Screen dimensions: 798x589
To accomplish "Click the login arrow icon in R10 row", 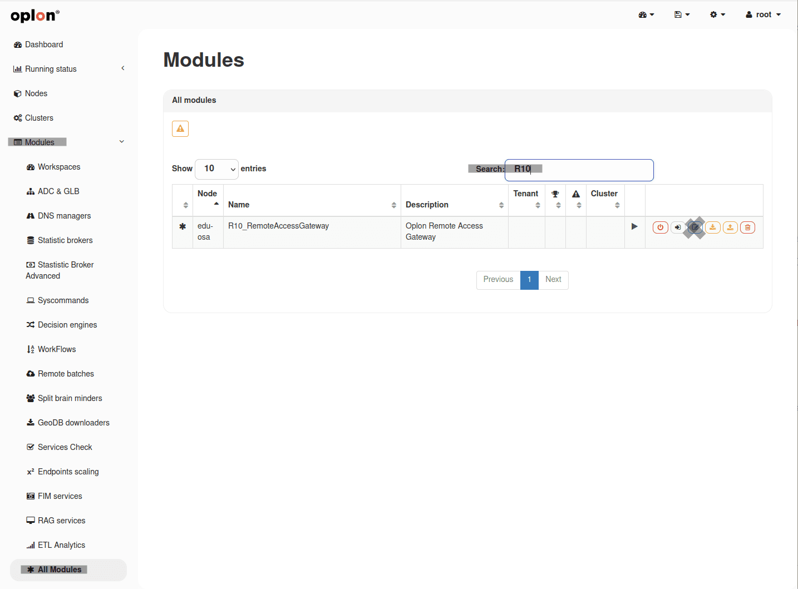I will [677, 227].
